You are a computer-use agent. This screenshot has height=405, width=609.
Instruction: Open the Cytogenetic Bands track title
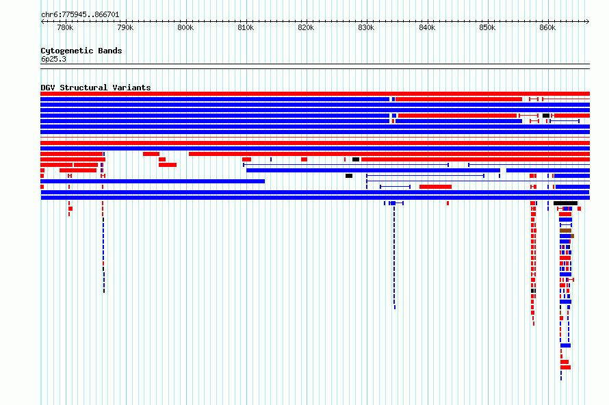[81, 51]
